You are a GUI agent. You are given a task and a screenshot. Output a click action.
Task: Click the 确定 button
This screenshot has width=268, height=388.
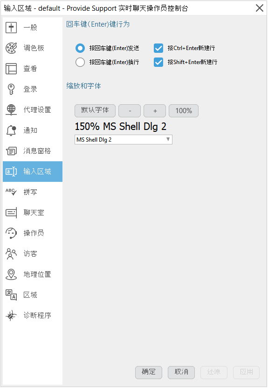[x=149, y=373]
